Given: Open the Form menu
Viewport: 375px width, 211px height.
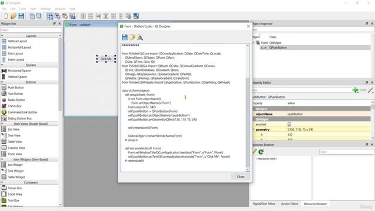Looking at the screenshot, I should [22, 9].
